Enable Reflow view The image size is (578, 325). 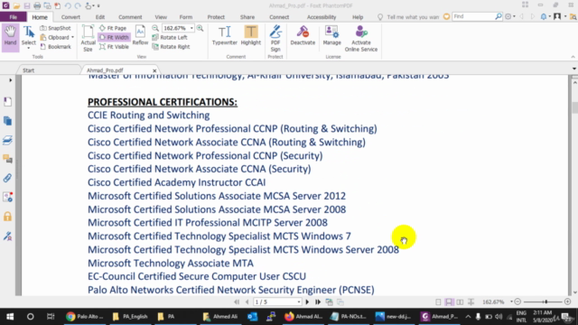click(x=140, y=35)
